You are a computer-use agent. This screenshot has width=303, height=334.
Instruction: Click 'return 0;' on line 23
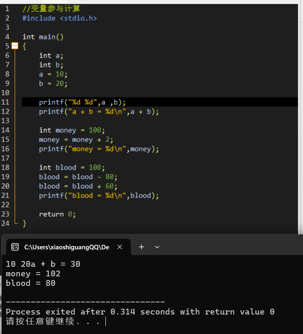(x=57, y=214)
